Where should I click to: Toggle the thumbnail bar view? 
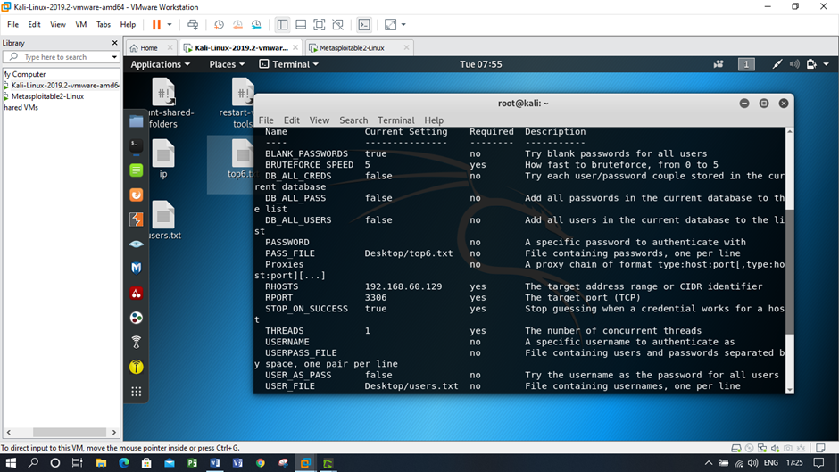[x=301, y=25]
